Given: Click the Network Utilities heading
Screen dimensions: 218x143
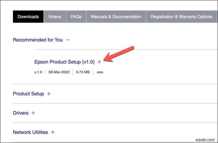Looking at the screenshot, I should pyautogui.click(x=30, y=132).
